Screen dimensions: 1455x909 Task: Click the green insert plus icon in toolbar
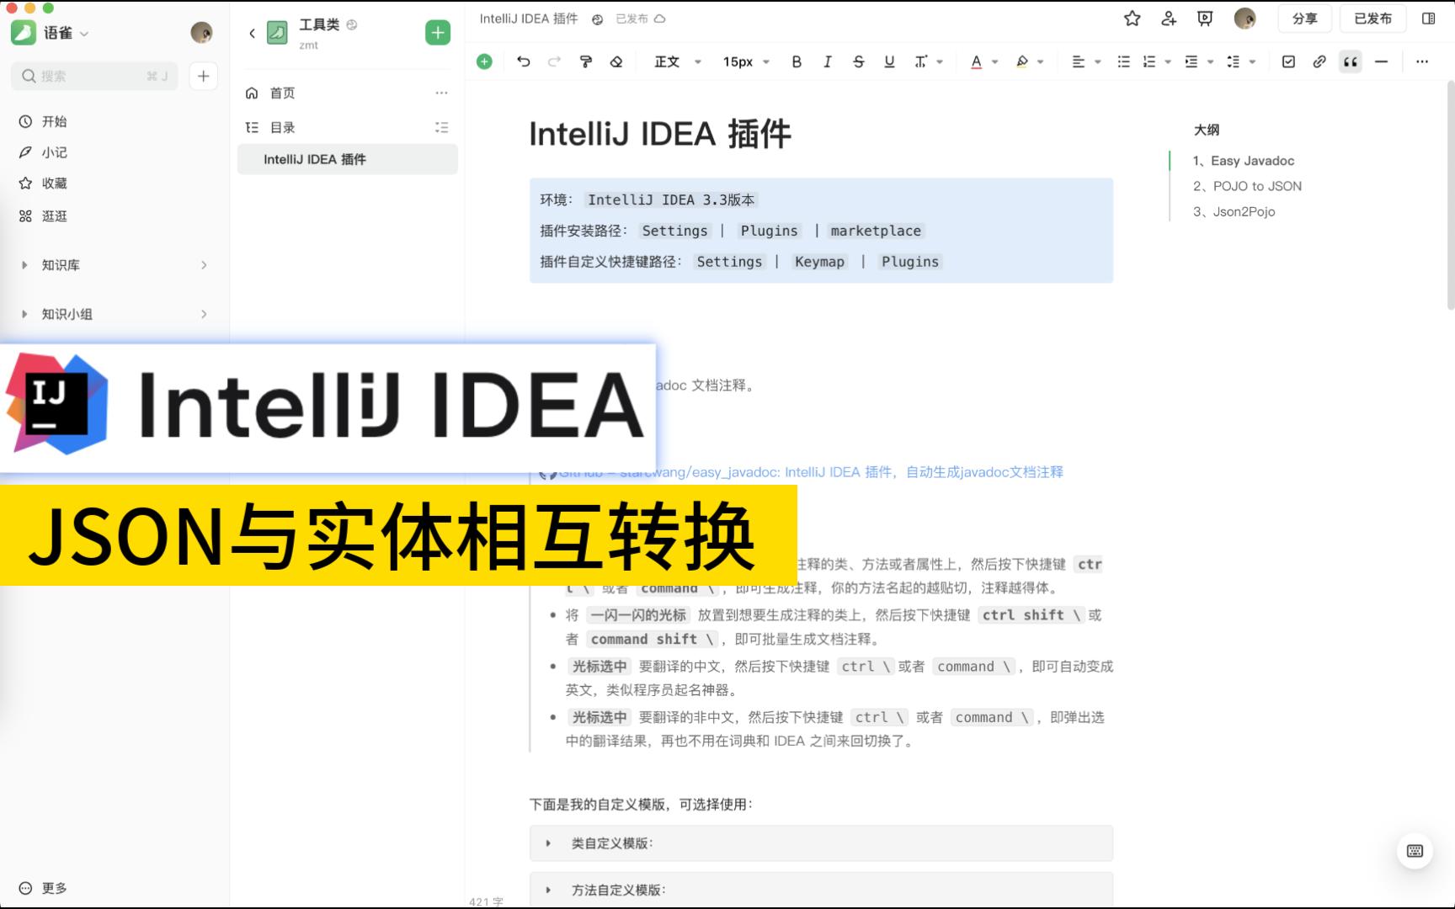click(x=484, y=61)
